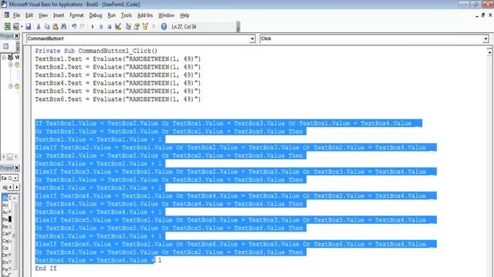
Task: Click the Redo toolbar icon
Action: [x=83, y=27]
